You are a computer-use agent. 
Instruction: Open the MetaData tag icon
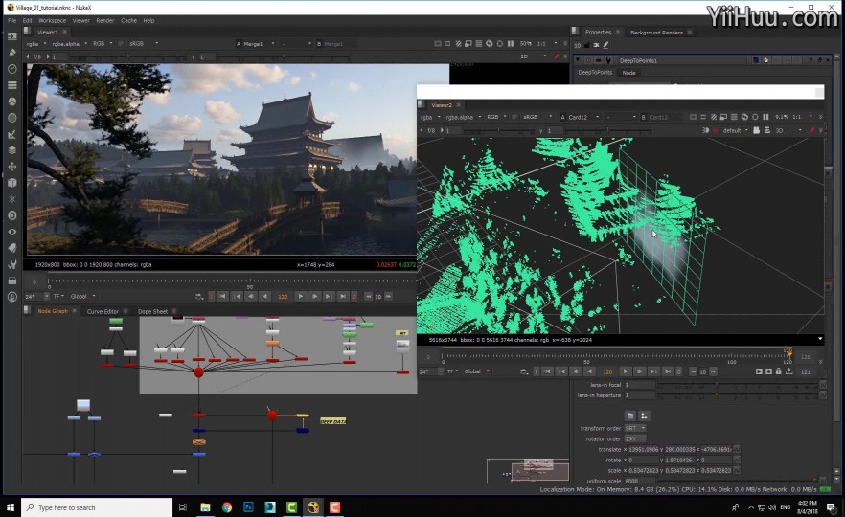(11, 248)
